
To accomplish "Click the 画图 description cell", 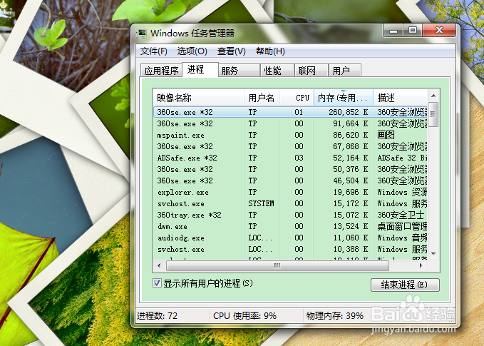I will point(386,135).
